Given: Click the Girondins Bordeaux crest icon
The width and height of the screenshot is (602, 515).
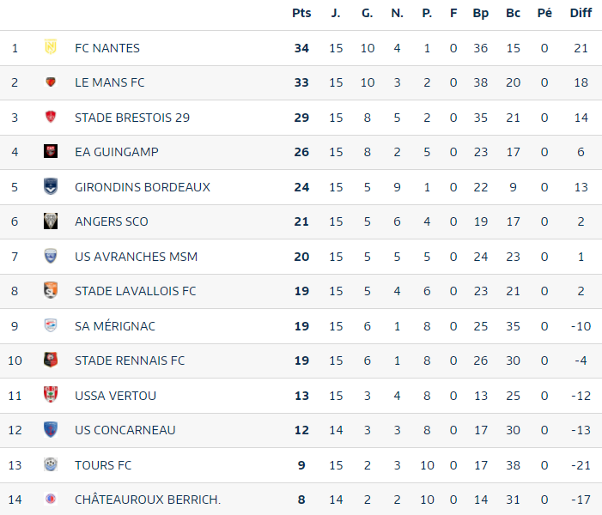Looking at the screenshot, I should (51, 186).
